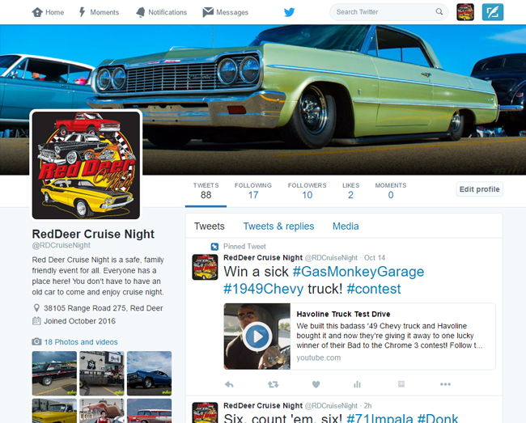The image size is (526, 423).
Task: Open the Following count of 17
Action: pos(253,191)
